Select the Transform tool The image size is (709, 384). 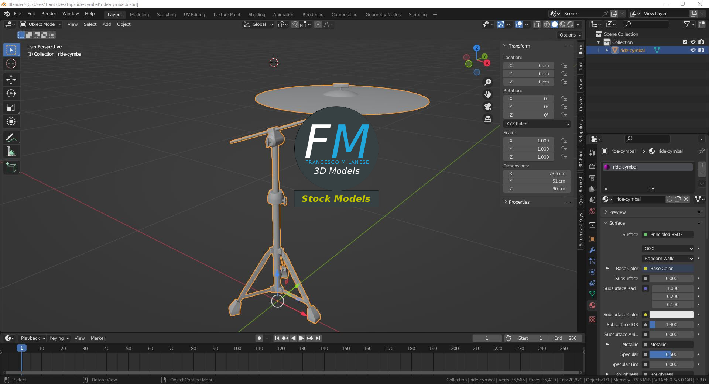[11, 121]
